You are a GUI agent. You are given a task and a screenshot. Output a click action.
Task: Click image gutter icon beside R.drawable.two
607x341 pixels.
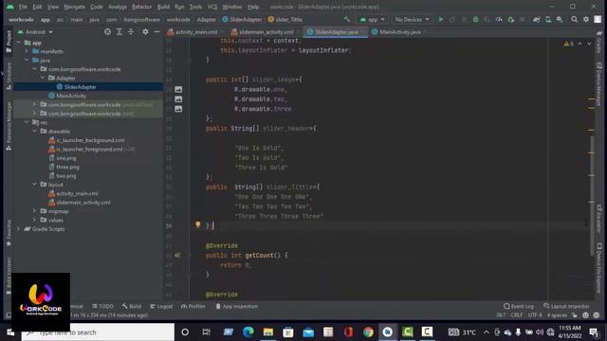[x=178, y=99]
